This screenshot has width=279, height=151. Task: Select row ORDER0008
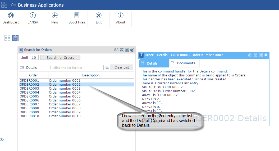point(76,108)
